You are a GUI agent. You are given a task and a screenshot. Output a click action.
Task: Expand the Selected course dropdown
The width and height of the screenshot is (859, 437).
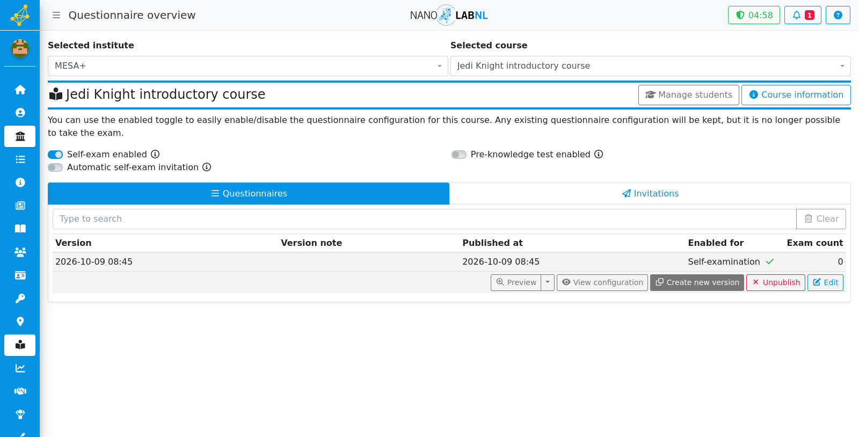tap(651, 66)
